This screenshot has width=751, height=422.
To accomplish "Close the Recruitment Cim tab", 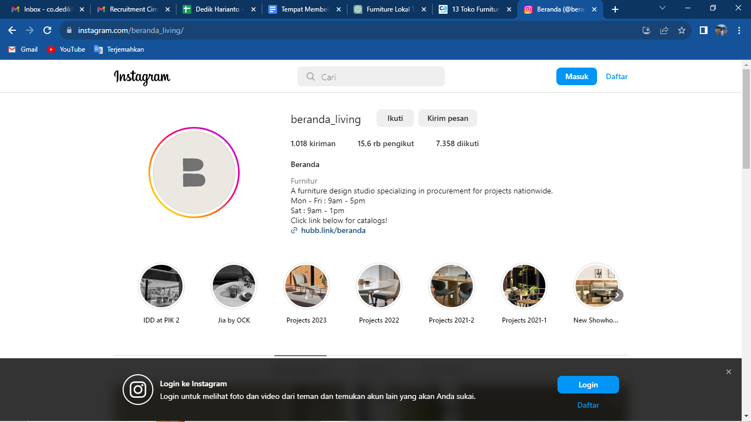I will [x=168, y=9].
